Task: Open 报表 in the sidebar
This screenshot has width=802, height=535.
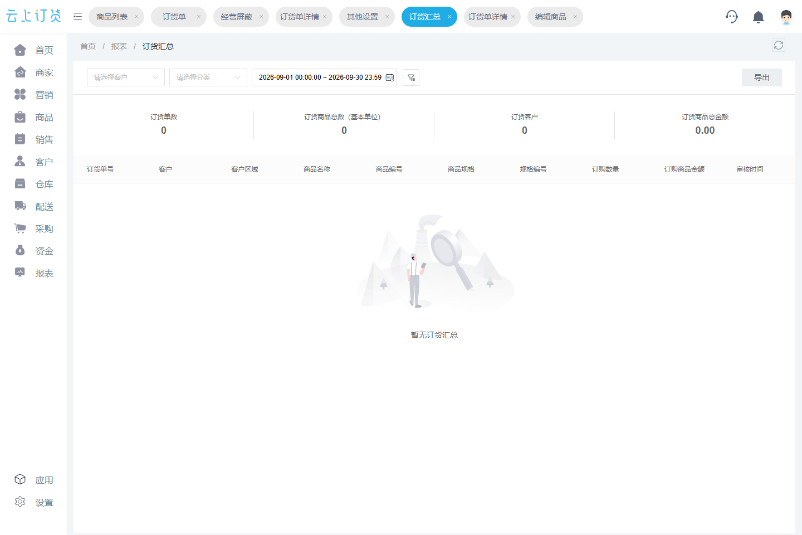Action: pyautogui.click(x=33, y=273)
